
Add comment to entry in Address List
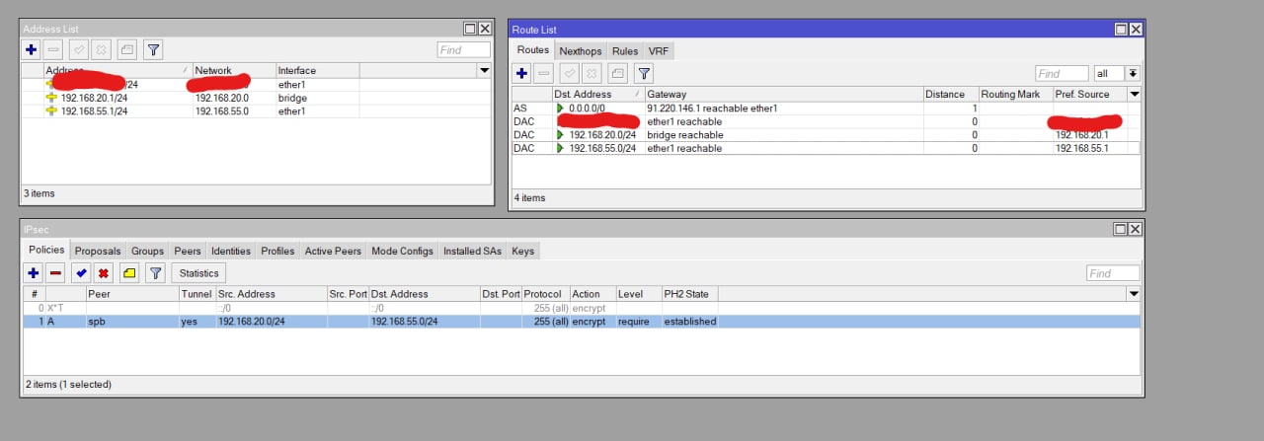pos(126,49)
